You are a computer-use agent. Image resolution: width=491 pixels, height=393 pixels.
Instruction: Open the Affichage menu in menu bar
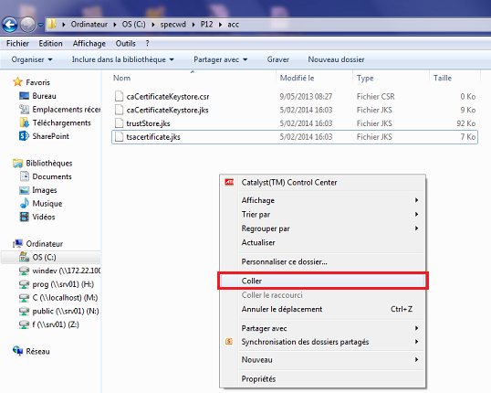click(89, 43)
